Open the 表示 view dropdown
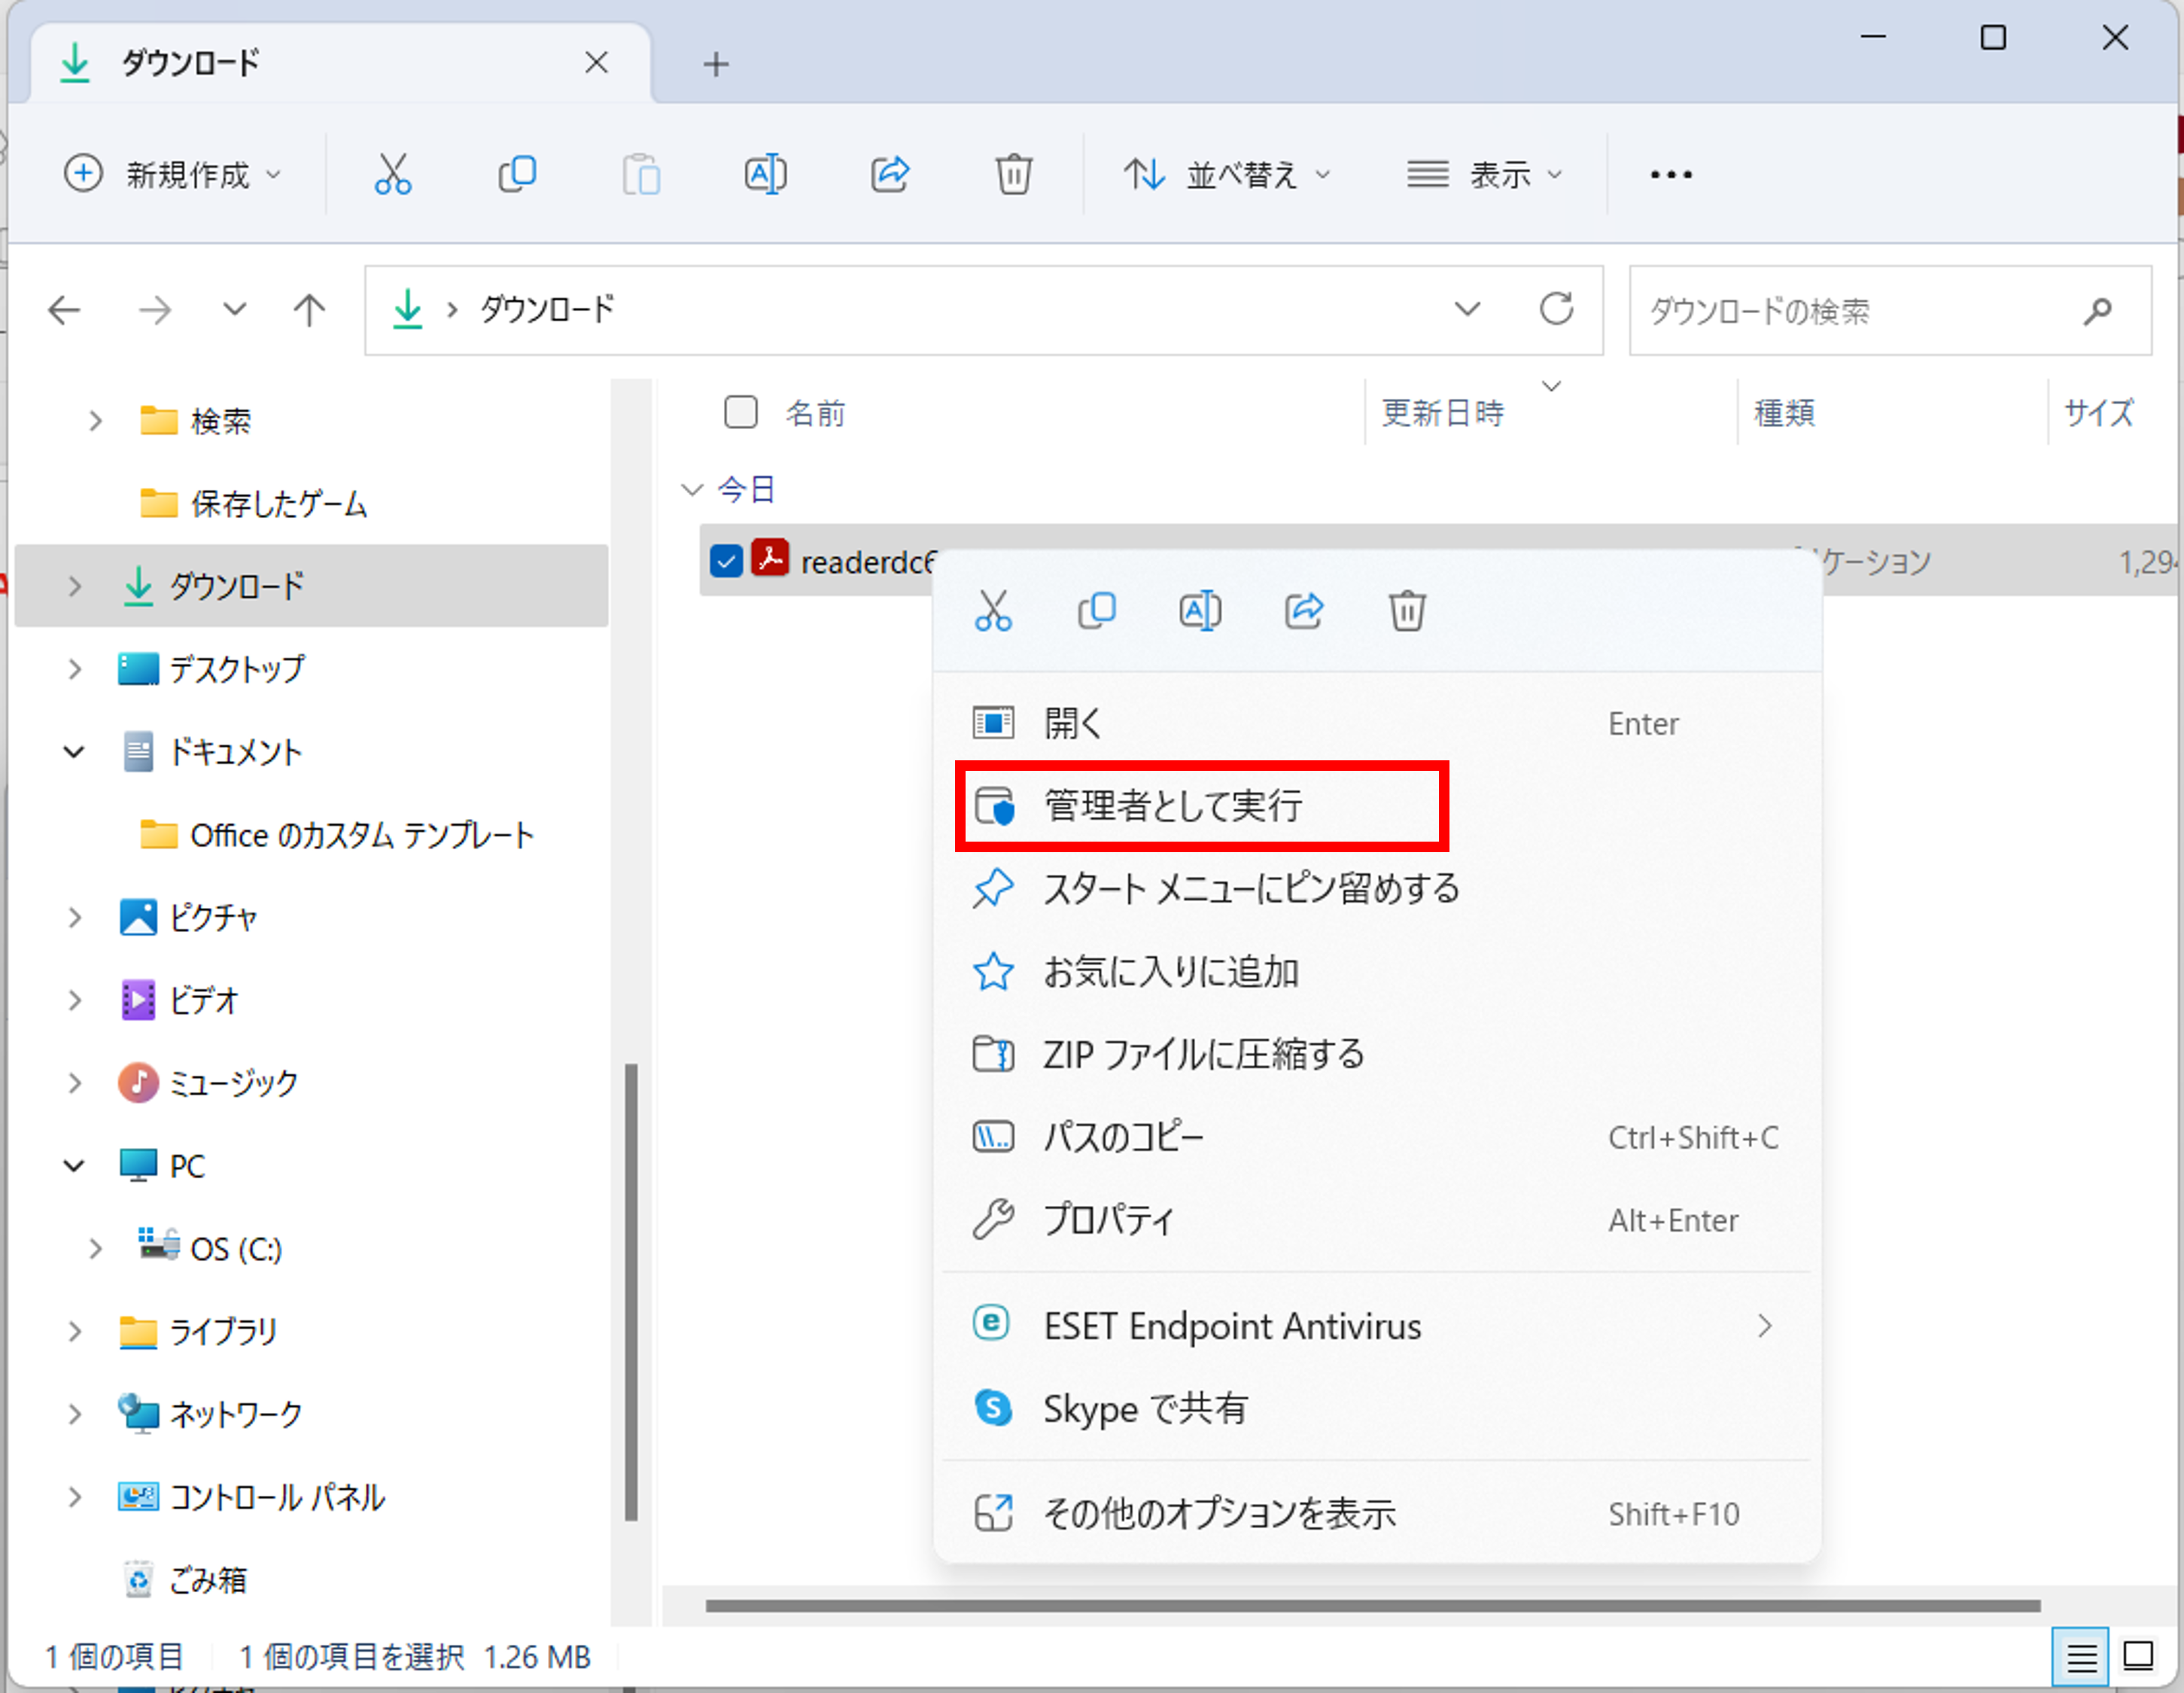Image resolution: width=2184 pixels, height=1693 pixels. (1484, 175)
